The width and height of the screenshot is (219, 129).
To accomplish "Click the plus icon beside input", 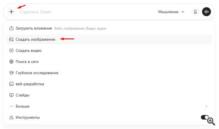I will pyautogui.click(x=11, y=12).
